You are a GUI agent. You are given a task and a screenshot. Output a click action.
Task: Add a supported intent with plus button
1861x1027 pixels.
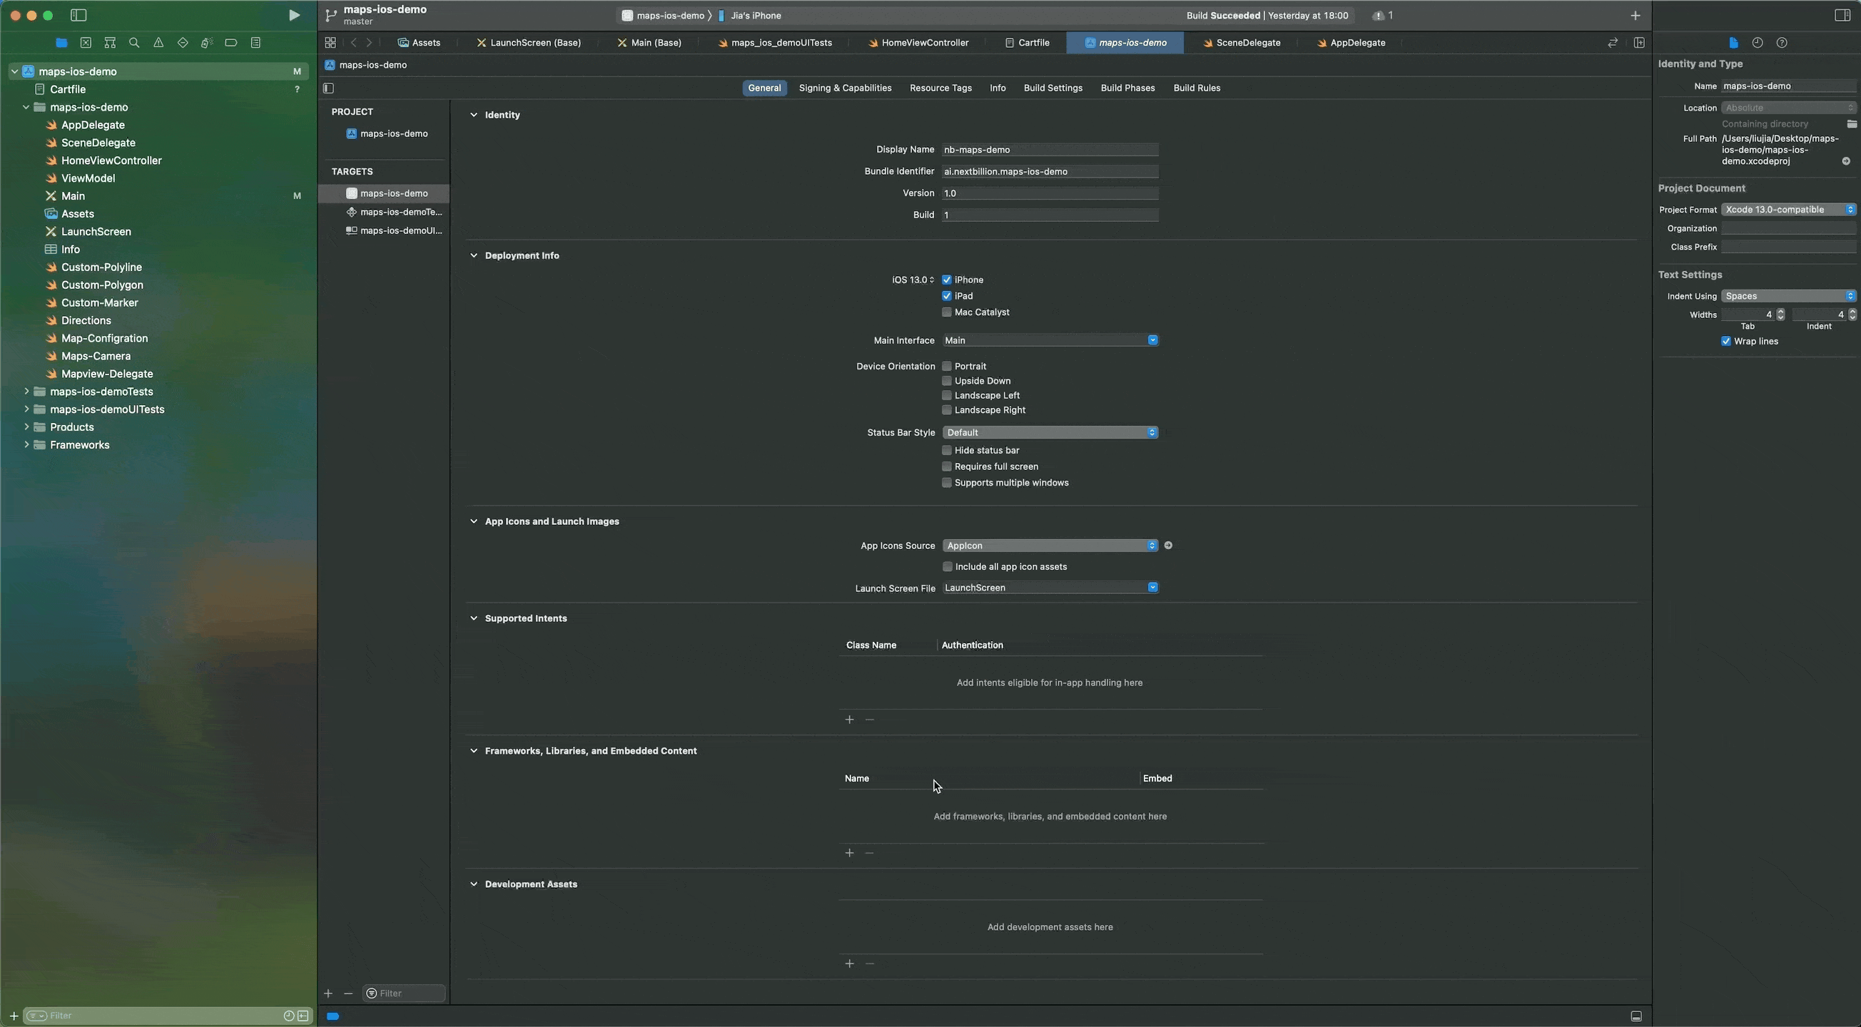850,720
